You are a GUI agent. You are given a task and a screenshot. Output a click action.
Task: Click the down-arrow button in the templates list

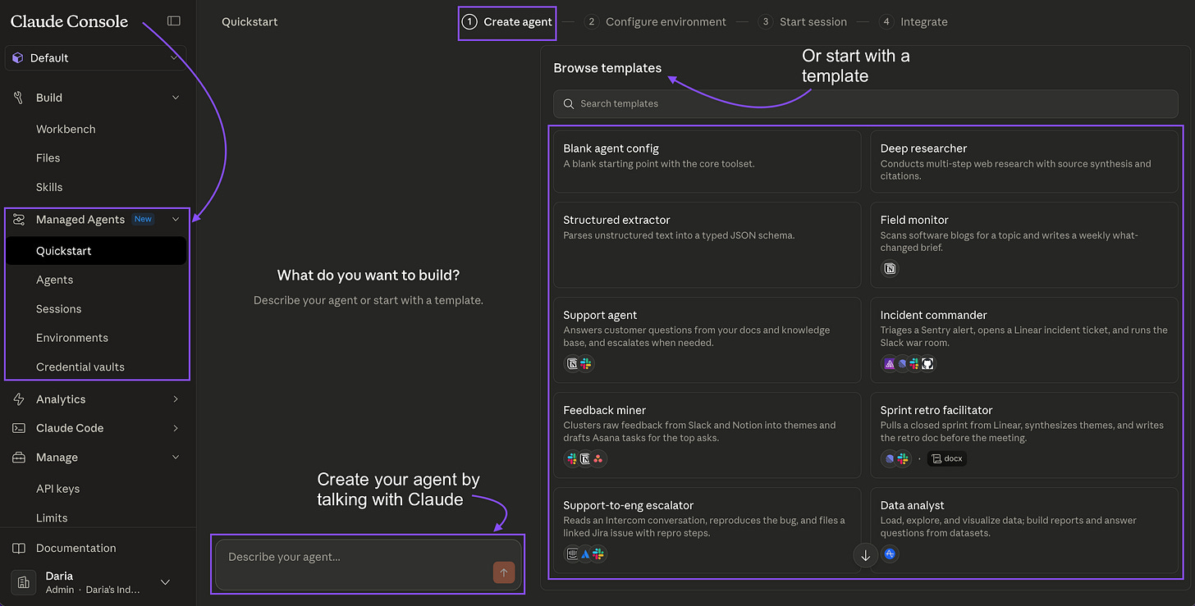pyautogui.click(x=865, y=555)
